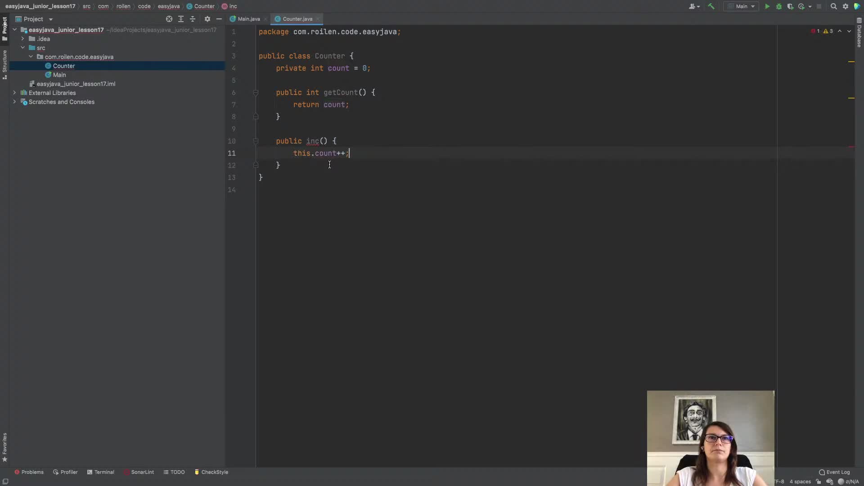864x486 pixels.
Task: Open the Main run configuration dropdown
Action: [741, 6]
